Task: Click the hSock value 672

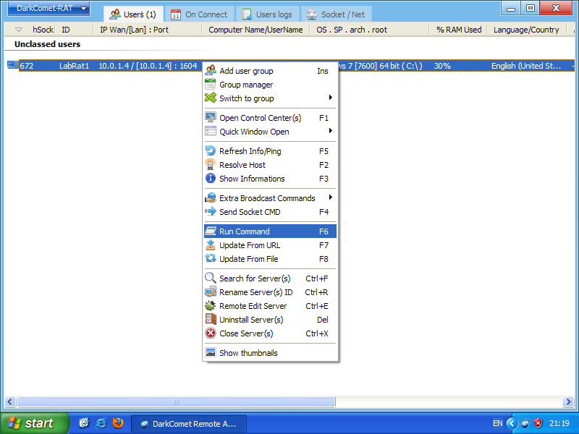Action: pyautogui.click(x=27, y=66)
